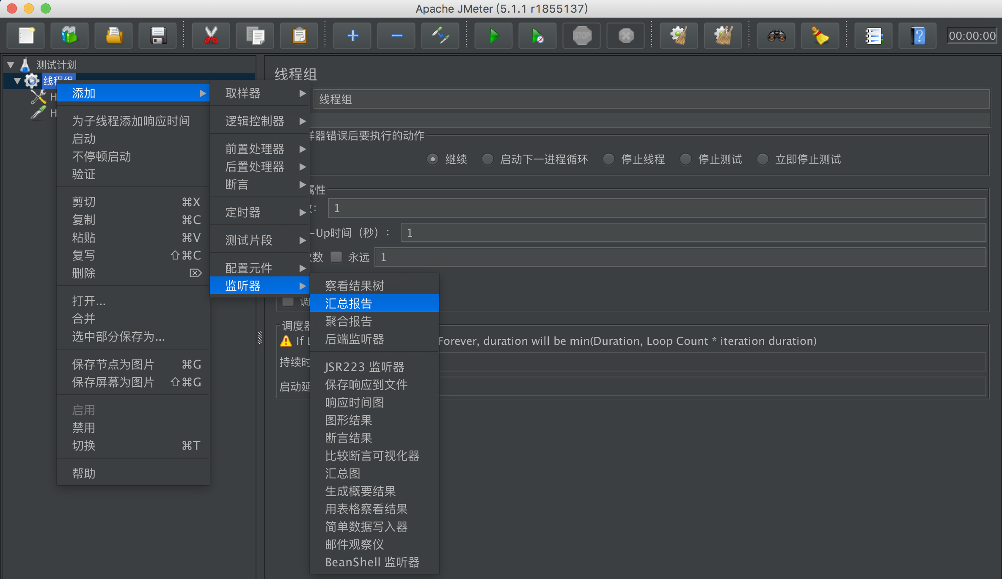This screenshot has width=1002, height=579.
Task: Choose 后端监听器 from menu
Action: [x=374, y=339]
